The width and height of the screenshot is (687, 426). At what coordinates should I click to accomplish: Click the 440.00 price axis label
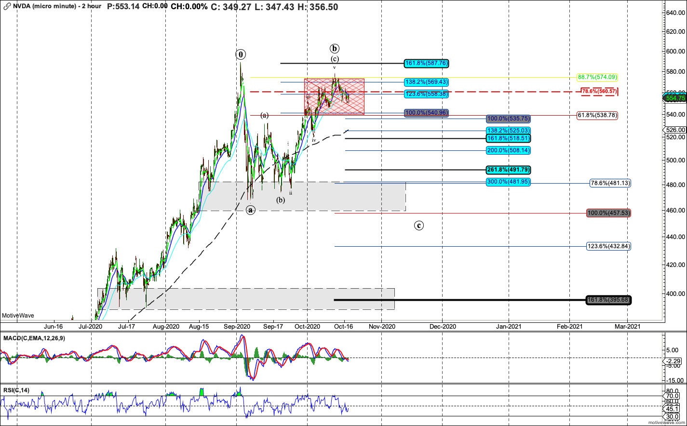click(676, 237)
